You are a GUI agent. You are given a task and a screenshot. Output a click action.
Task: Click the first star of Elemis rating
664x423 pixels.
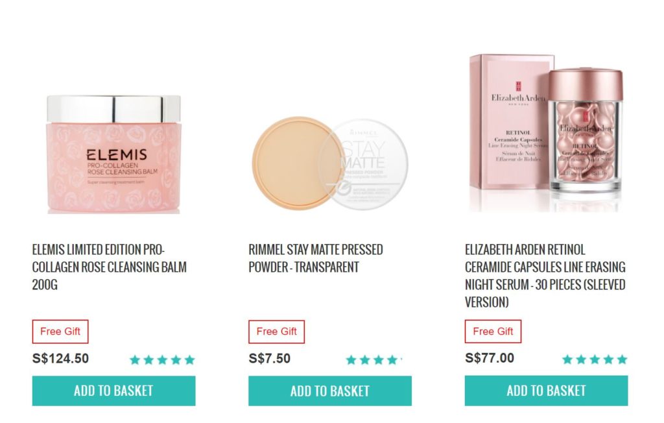[135, 360]
